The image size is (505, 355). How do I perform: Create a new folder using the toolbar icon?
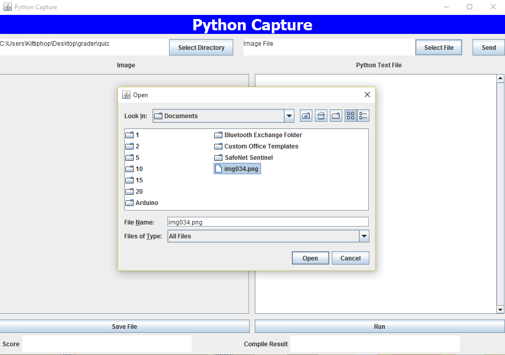pos(335,115)
